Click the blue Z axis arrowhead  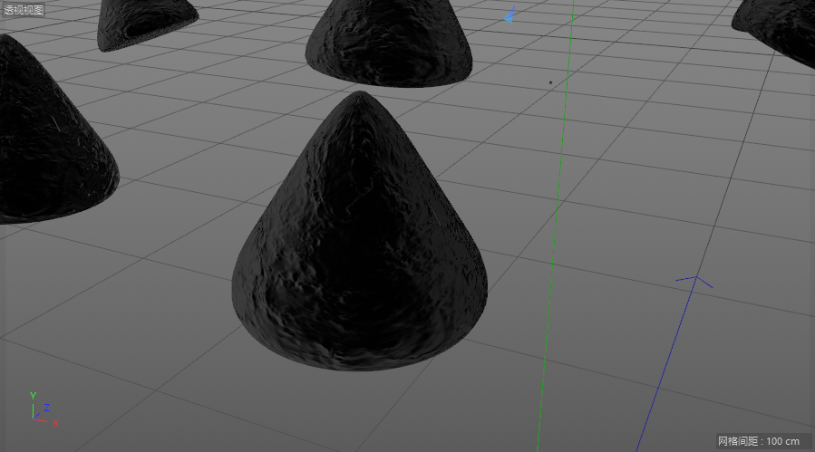point(694,282)
